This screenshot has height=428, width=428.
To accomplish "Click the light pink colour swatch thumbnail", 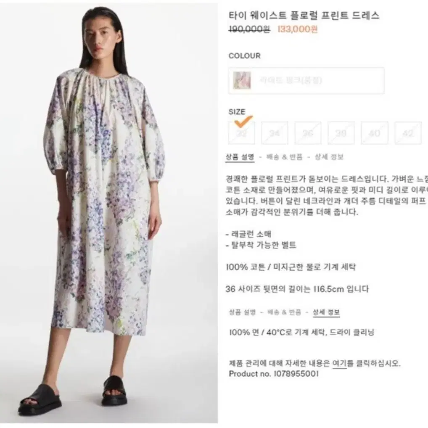I will point(242,81).
